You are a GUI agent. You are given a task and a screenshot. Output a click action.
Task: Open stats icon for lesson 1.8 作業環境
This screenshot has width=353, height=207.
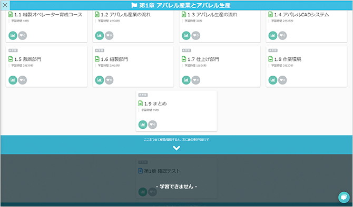pos(273,80)
